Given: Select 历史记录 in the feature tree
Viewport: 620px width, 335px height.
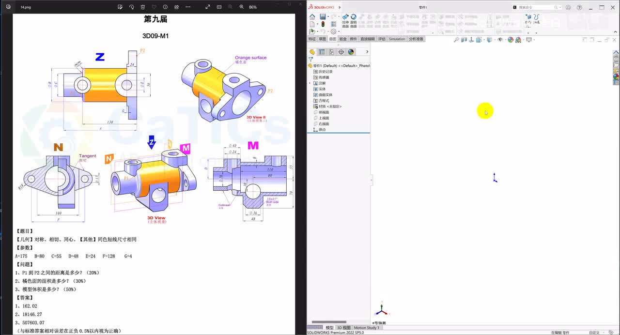Looking at the screenshot, I should coord(323,72).
